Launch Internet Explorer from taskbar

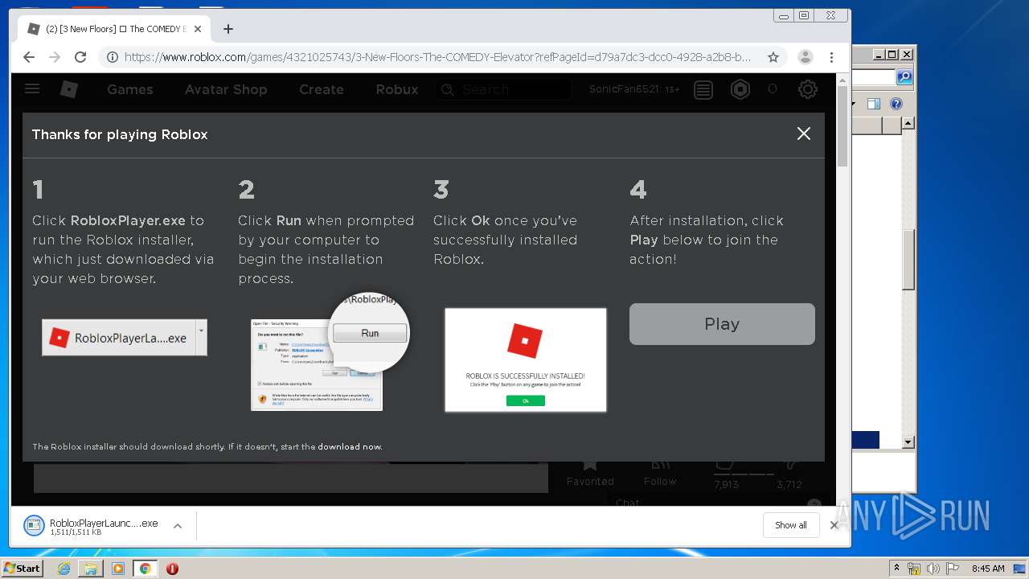click(64, 569)
